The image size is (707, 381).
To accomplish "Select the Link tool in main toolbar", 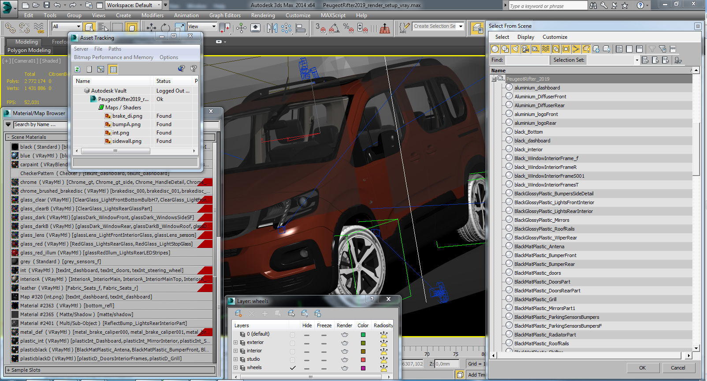I will (x=10, y=27).
